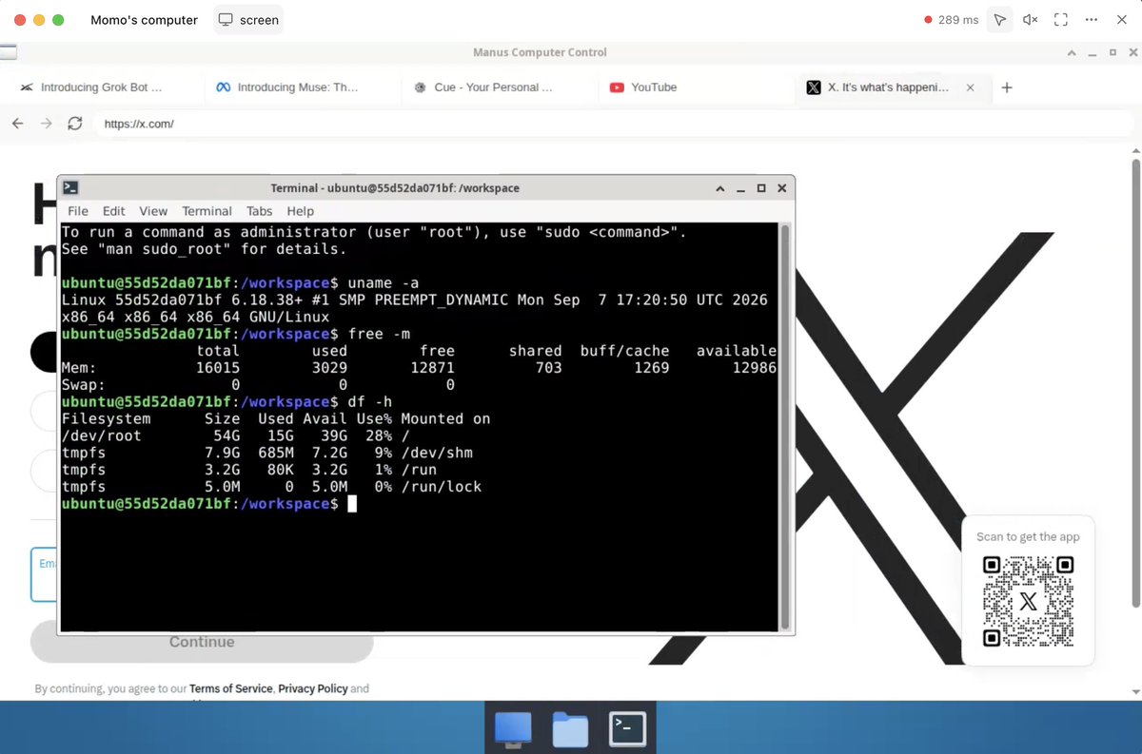Switch to the Introducing Muse tab
1142x754 pixels.
pos(297,87)
